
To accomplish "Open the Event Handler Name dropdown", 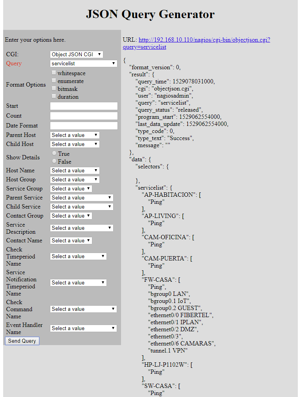I will (x=83, y=329).
